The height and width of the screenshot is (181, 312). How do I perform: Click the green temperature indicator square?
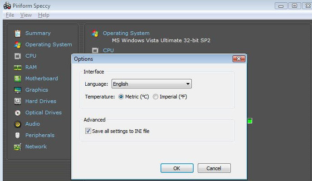click(250, 121)
